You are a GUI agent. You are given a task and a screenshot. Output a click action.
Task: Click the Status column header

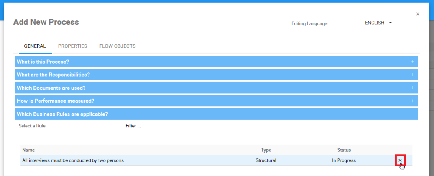tap(344, 150)
